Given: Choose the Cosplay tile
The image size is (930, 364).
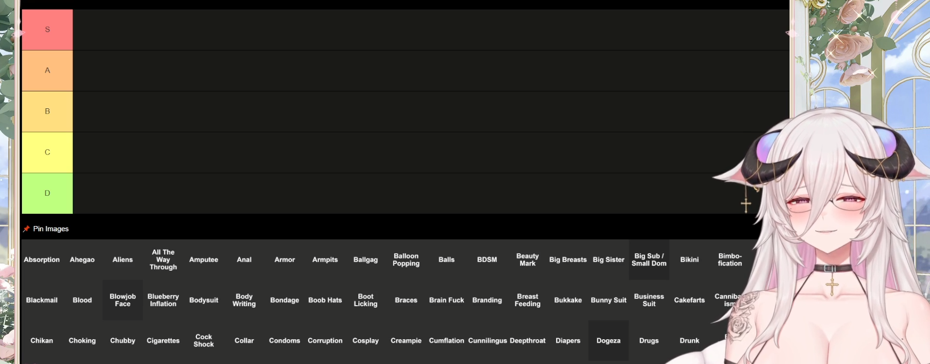Looking at the screenshot, I should click(366, 340).
